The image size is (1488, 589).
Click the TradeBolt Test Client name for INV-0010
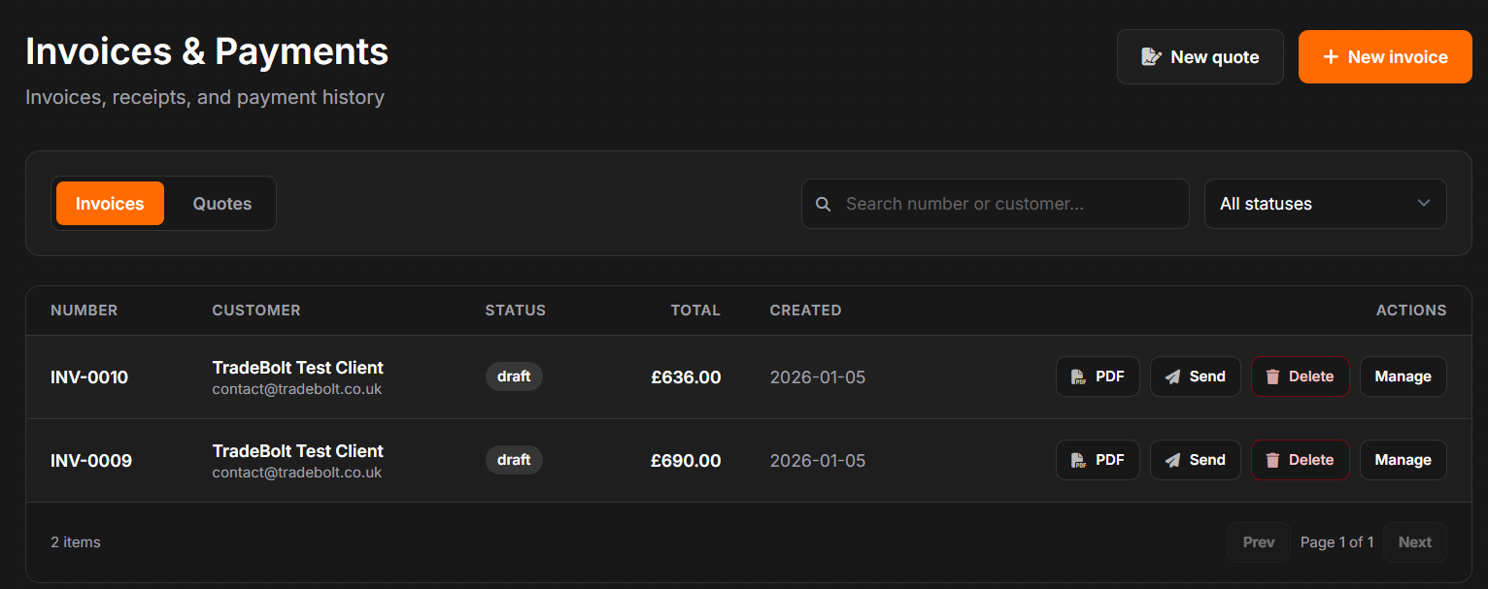click(297, 368)
